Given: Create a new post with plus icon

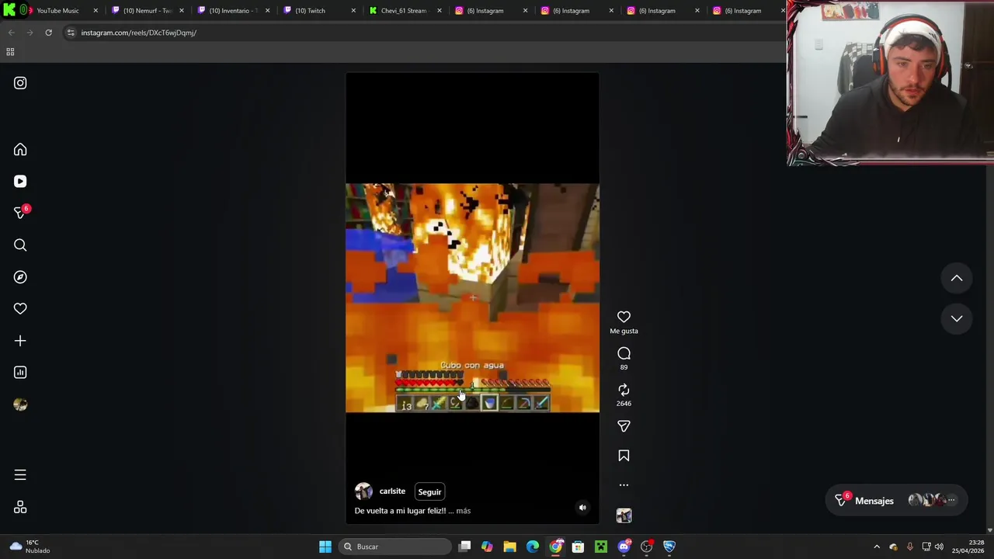Looking at the screenshot, I should coord(20,341).
